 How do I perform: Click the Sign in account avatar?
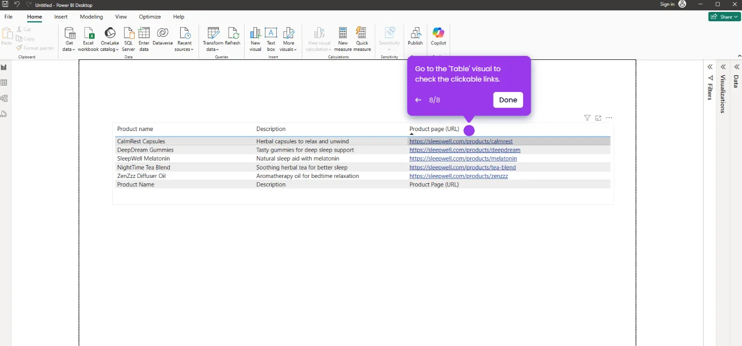click(682, 4)
